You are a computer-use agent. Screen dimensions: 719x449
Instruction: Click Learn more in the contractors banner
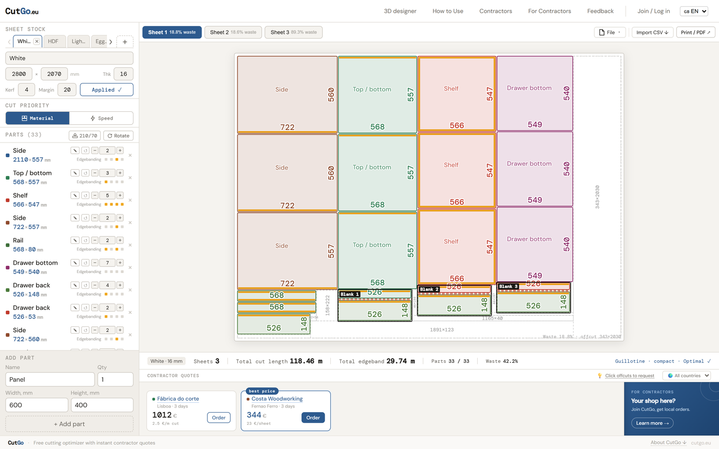(652, 423)
